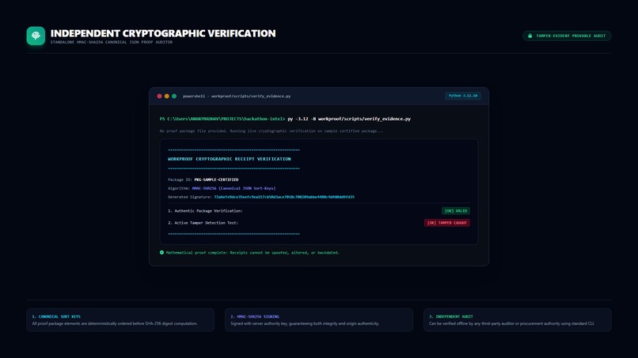Click 'Mathematical proof complete' message
Screen dimensions: 638x358
253,253
